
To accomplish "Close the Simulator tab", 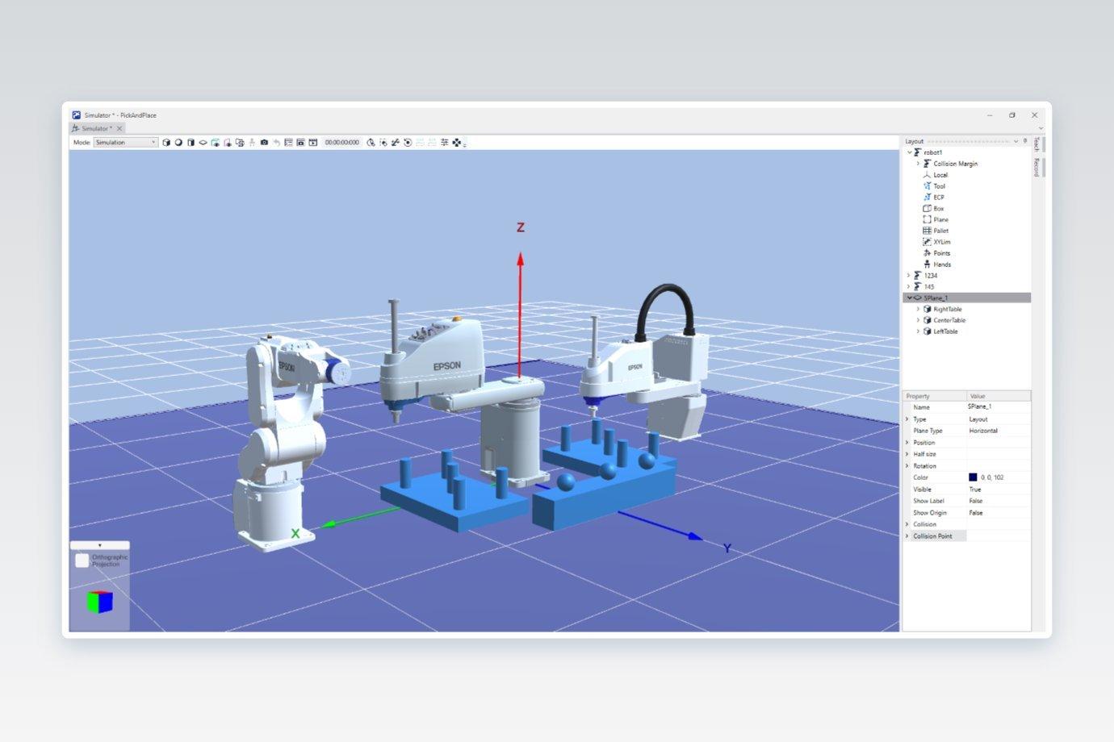I will tap(119, 128).
